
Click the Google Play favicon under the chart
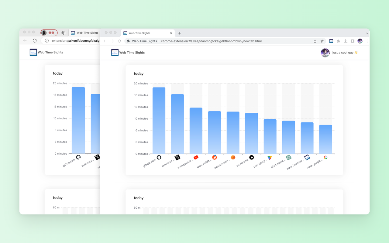(270, 158)
